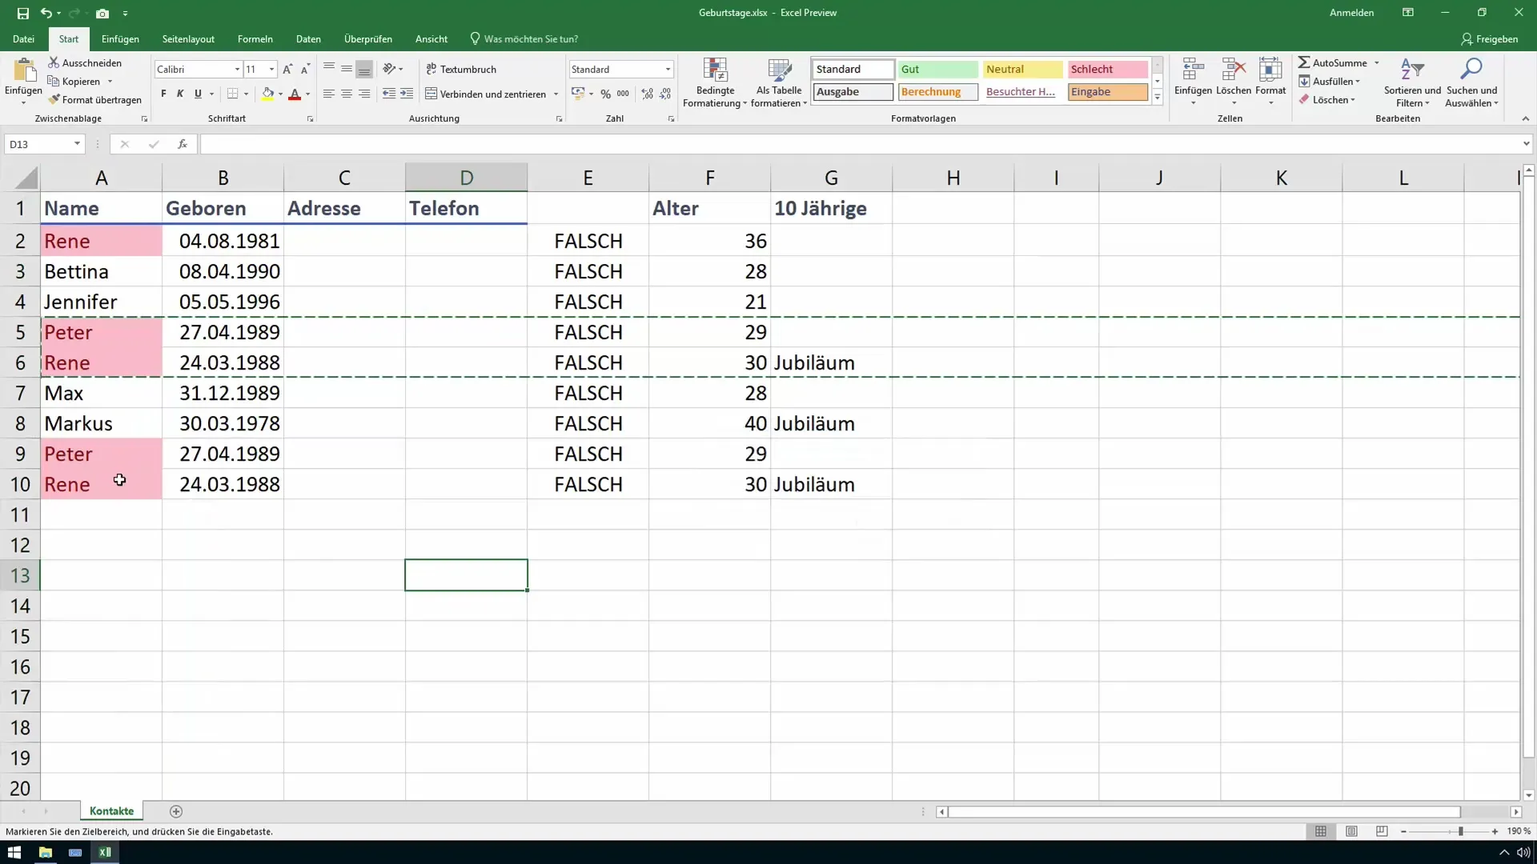Open font size 11 dropdown
Image resolution: width=1537 pixels, height=864 pixels.
click(x=271, y=70)
